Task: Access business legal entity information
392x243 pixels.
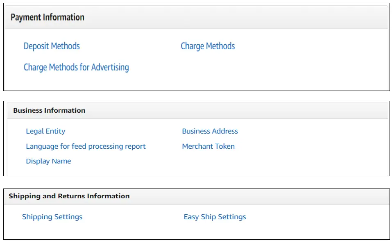Action: tap(45, 131)
